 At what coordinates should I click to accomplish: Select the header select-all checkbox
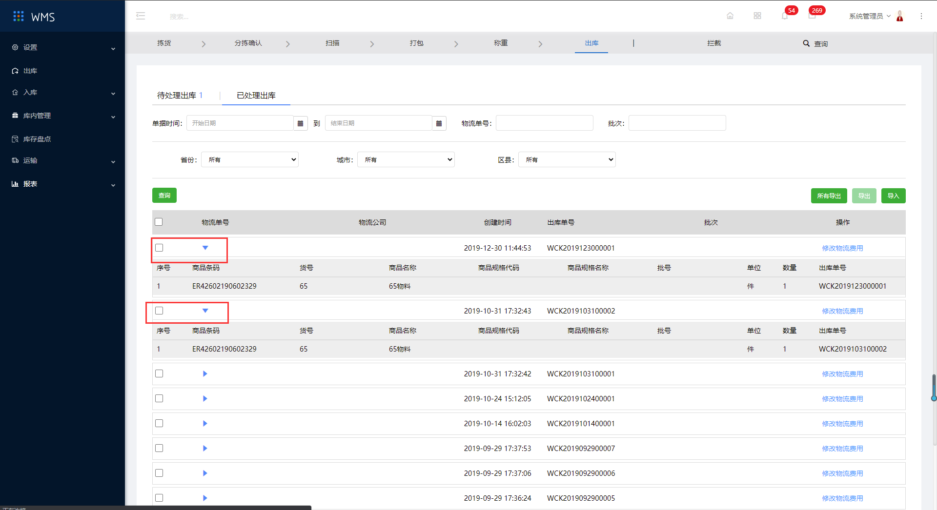[x=159, y=222]
